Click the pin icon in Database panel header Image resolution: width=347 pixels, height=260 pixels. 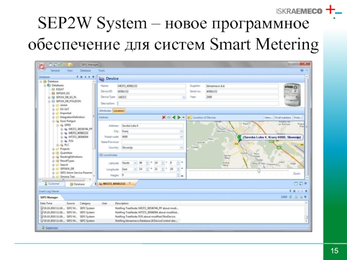77,77
